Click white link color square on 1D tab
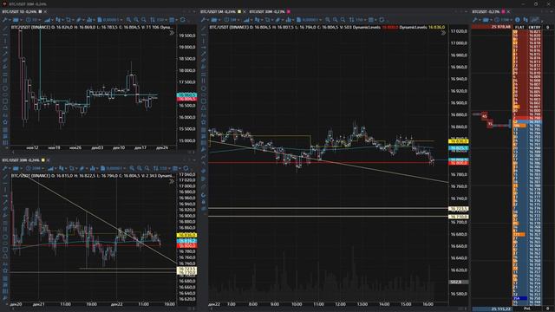The height and width of the screenshot is (312, 555). (41, 11)
